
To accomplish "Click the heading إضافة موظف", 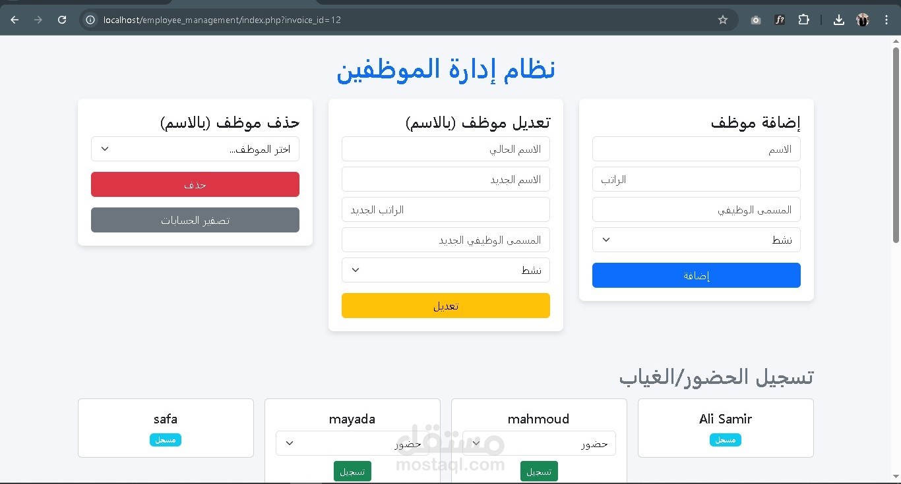I will click(x=756, y=122).
